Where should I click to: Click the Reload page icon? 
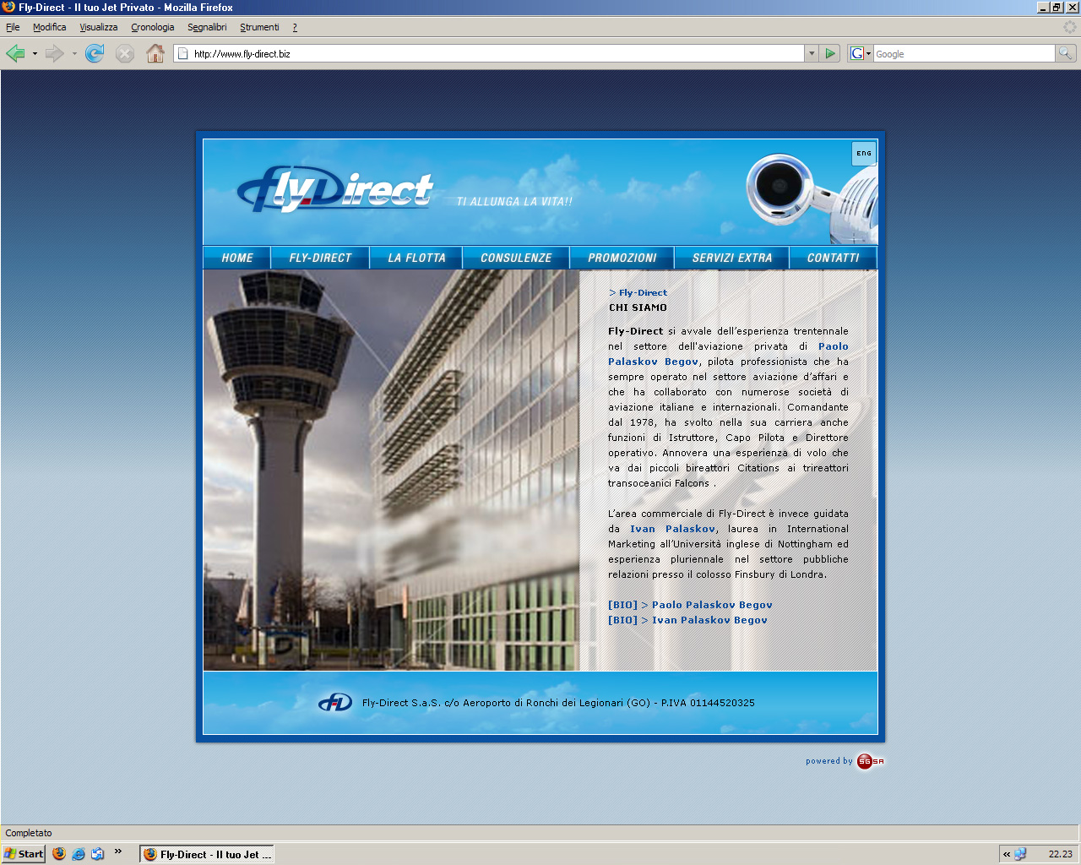pyautogui.click(x=95, y=54)
